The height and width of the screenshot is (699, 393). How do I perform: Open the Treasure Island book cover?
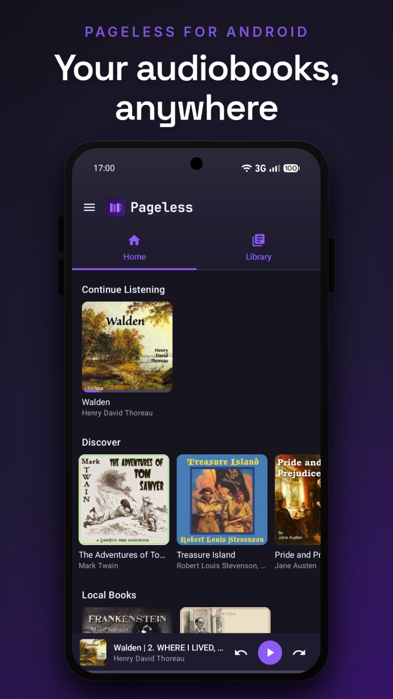222,500
